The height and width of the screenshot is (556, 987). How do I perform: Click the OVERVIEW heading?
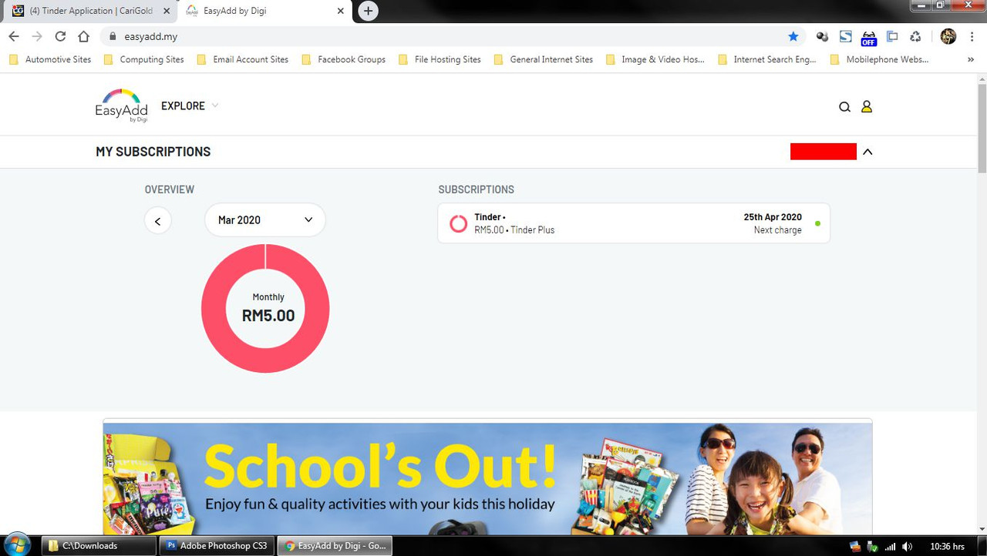170,189
